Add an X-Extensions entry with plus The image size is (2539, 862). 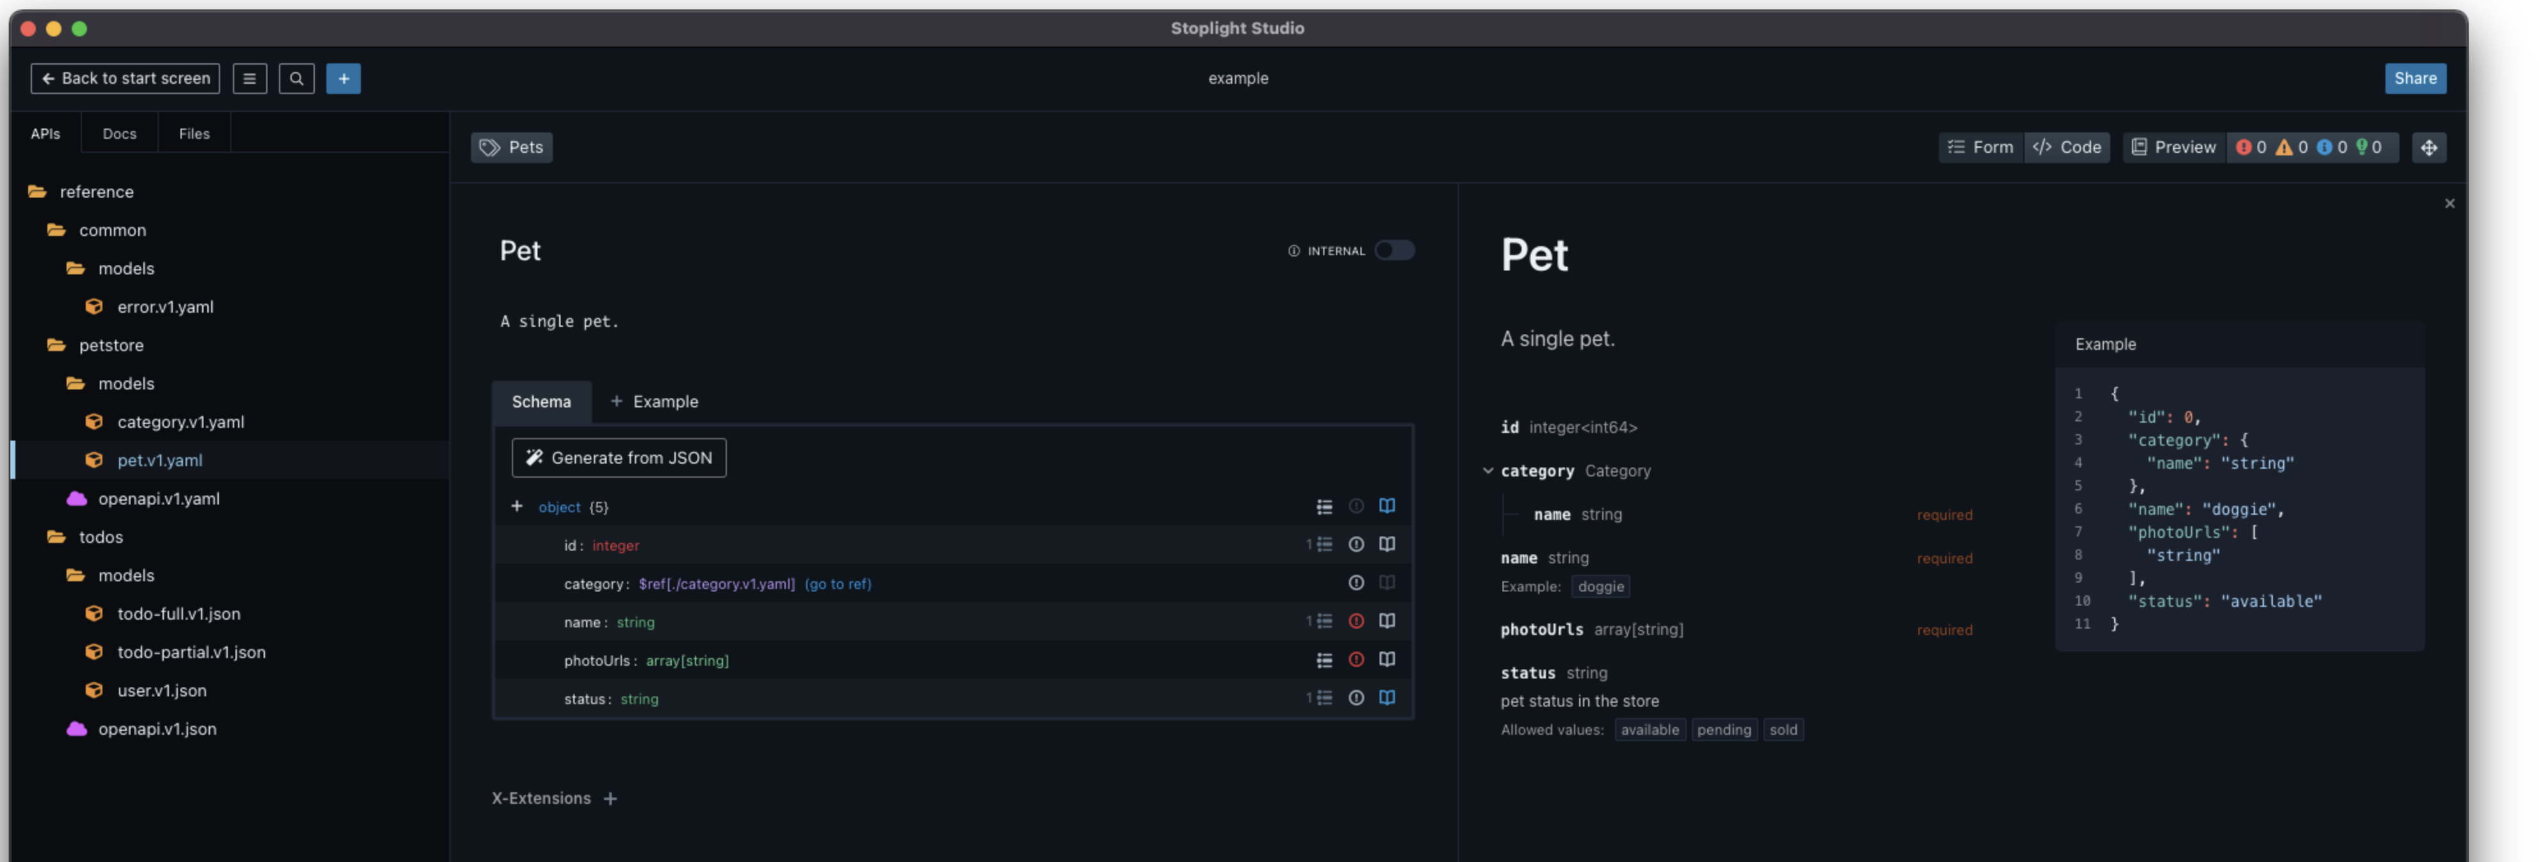pyautogui.click(x=610, y=799)
